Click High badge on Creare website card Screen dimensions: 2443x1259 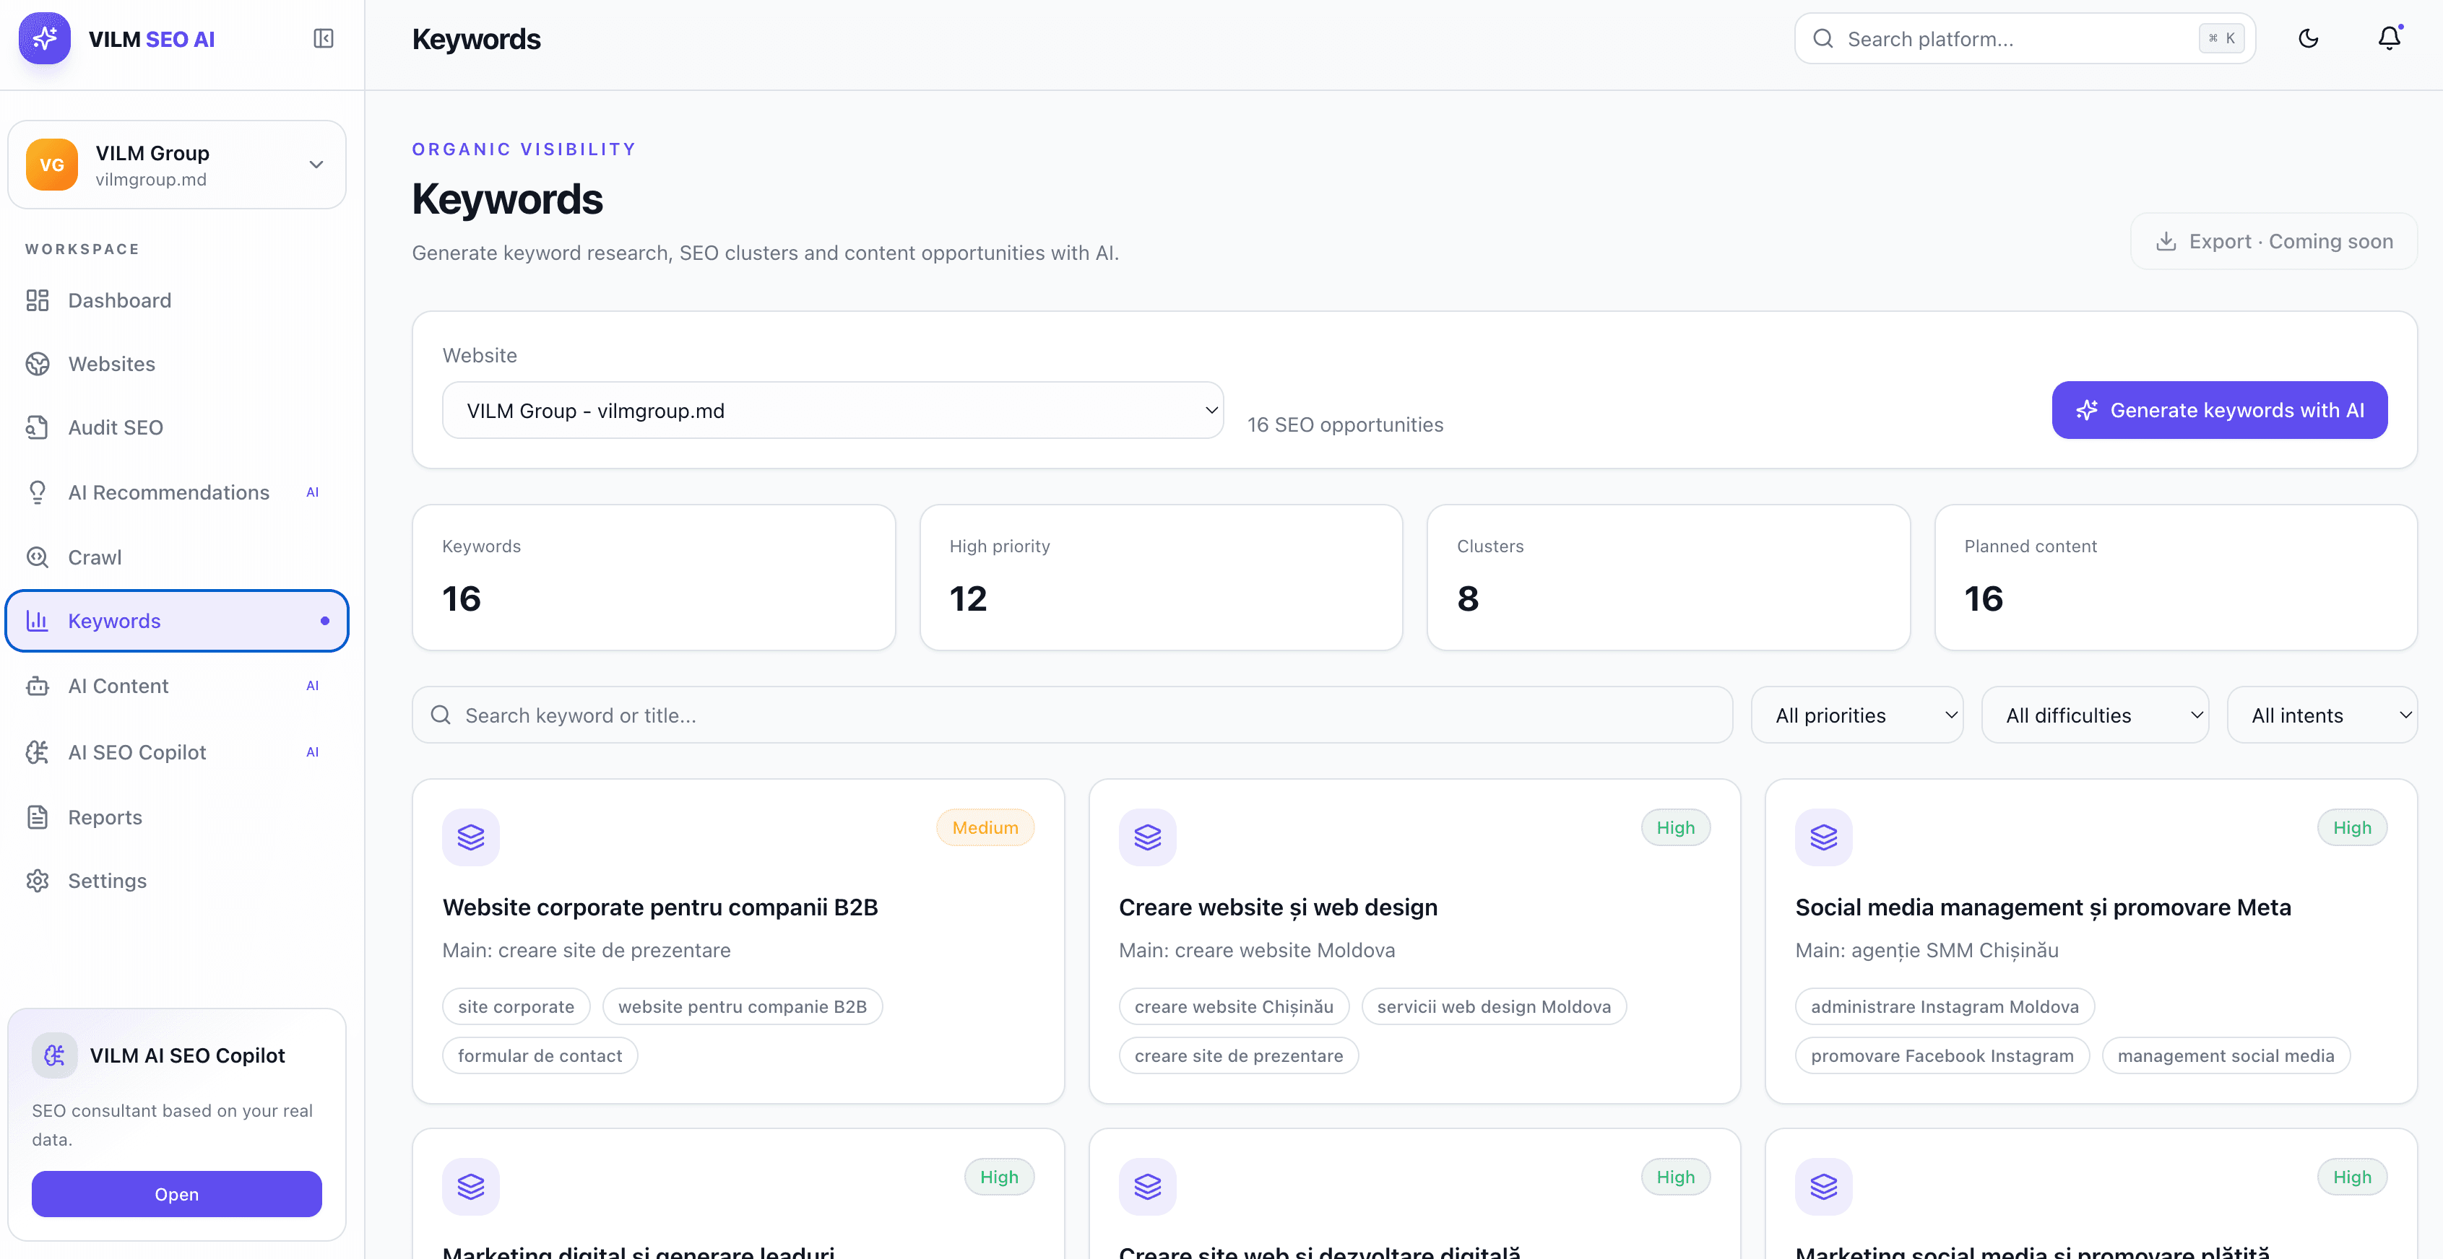pos(1675,827)
